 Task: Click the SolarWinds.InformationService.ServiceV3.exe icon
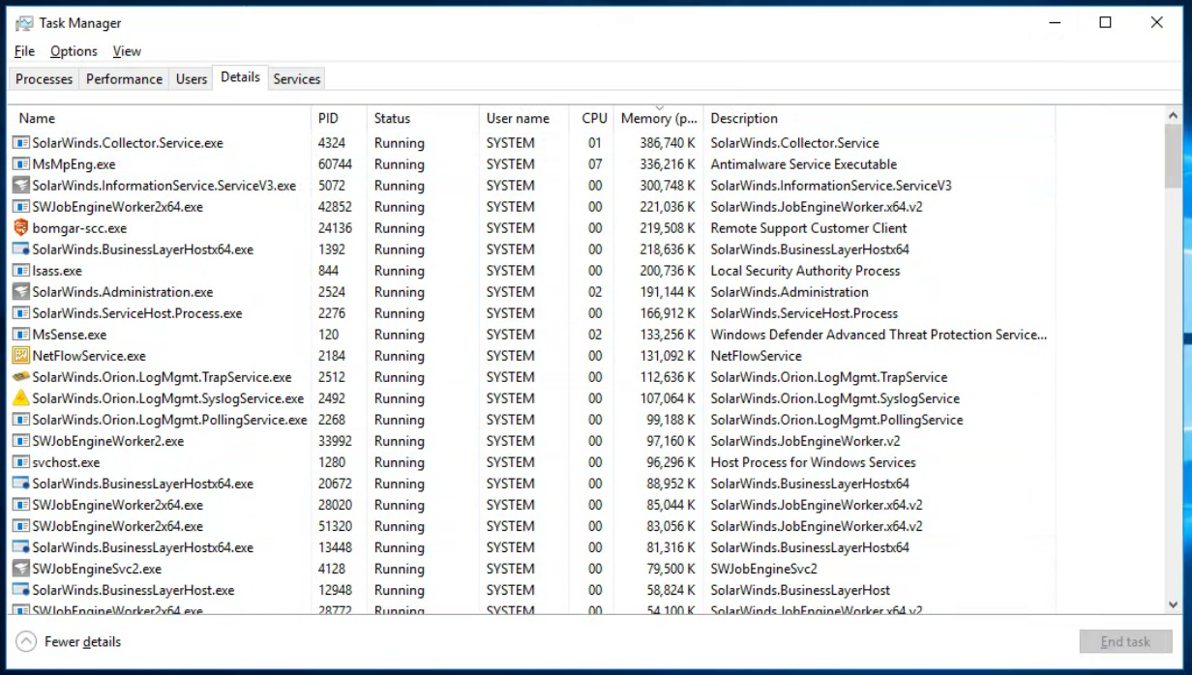(21, 186)
